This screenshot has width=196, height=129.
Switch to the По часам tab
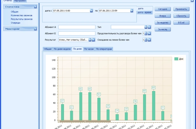89,49
